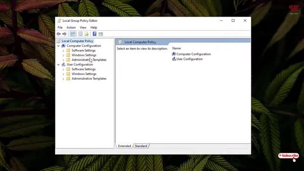Screen dimensions: 304x171
Task: Open the Help menu
Action: [94, 28]
